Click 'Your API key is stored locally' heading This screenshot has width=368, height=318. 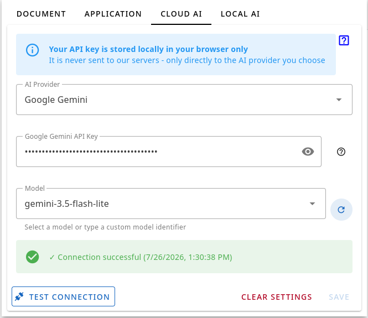coord(148,49)
